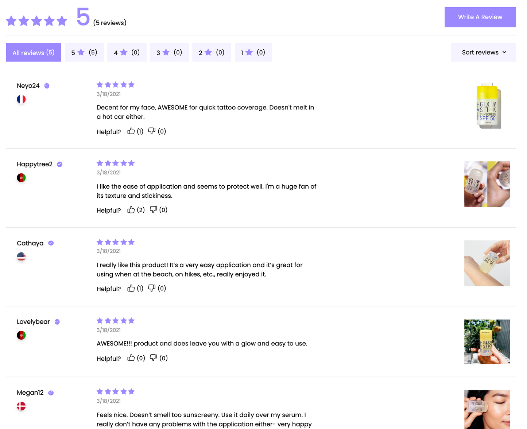Show only 3 star reviews
Screen dimensions: 527x429
coord(169,53)
